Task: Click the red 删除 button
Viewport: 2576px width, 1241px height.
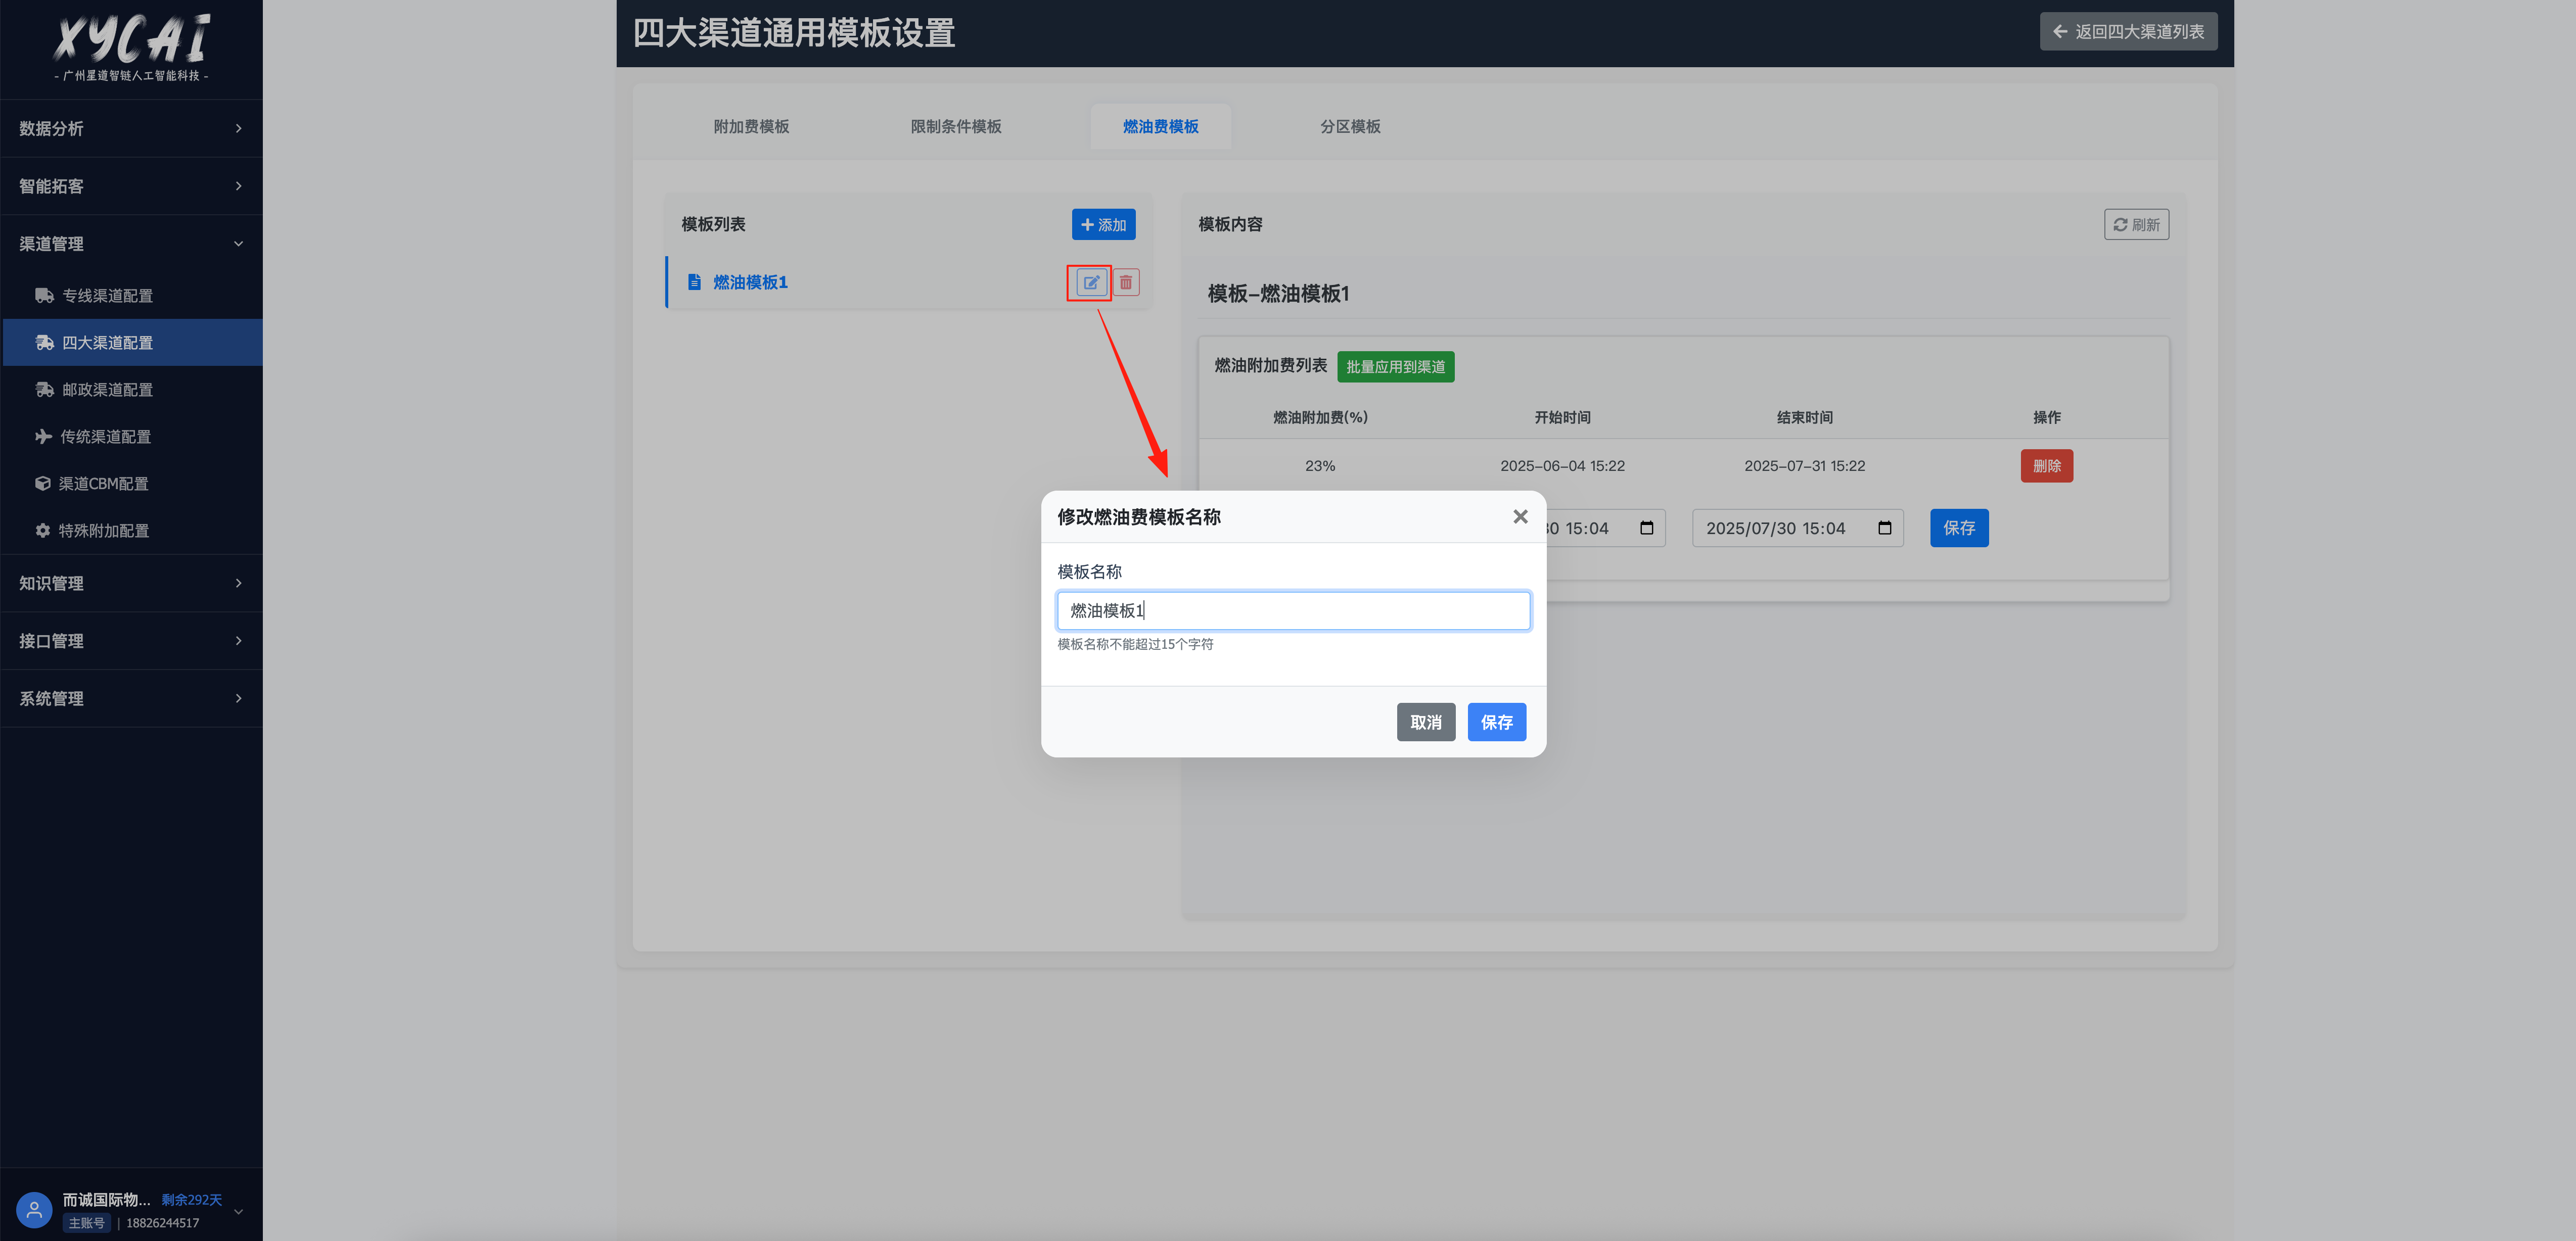Action: click(x=2046, y=465)
